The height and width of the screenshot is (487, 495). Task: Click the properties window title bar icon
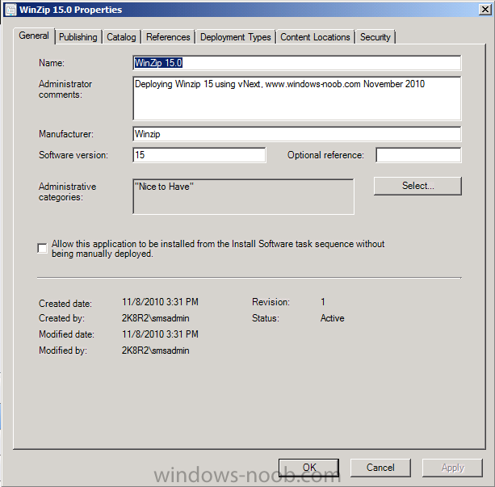10,10
